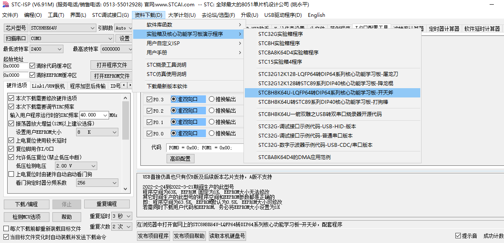Switch to the Link1/U8W脱机 tab
The width and height of the screenshot is (504, 243).
[x=49, y=86]
